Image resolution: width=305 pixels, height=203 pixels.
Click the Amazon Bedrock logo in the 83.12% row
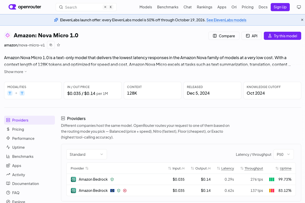(73, 191)
